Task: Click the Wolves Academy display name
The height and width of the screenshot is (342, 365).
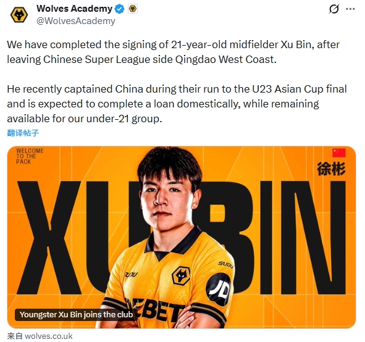Action: [x=75, y=9]
